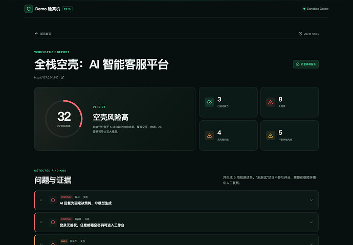Click the orange warning icon on card 4
353x245 pixels.
(x=209, y=136)
